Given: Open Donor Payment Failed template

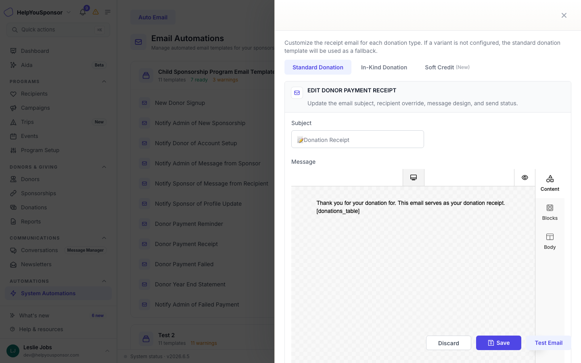Looking at the screenshot, I should pos(184,264).
